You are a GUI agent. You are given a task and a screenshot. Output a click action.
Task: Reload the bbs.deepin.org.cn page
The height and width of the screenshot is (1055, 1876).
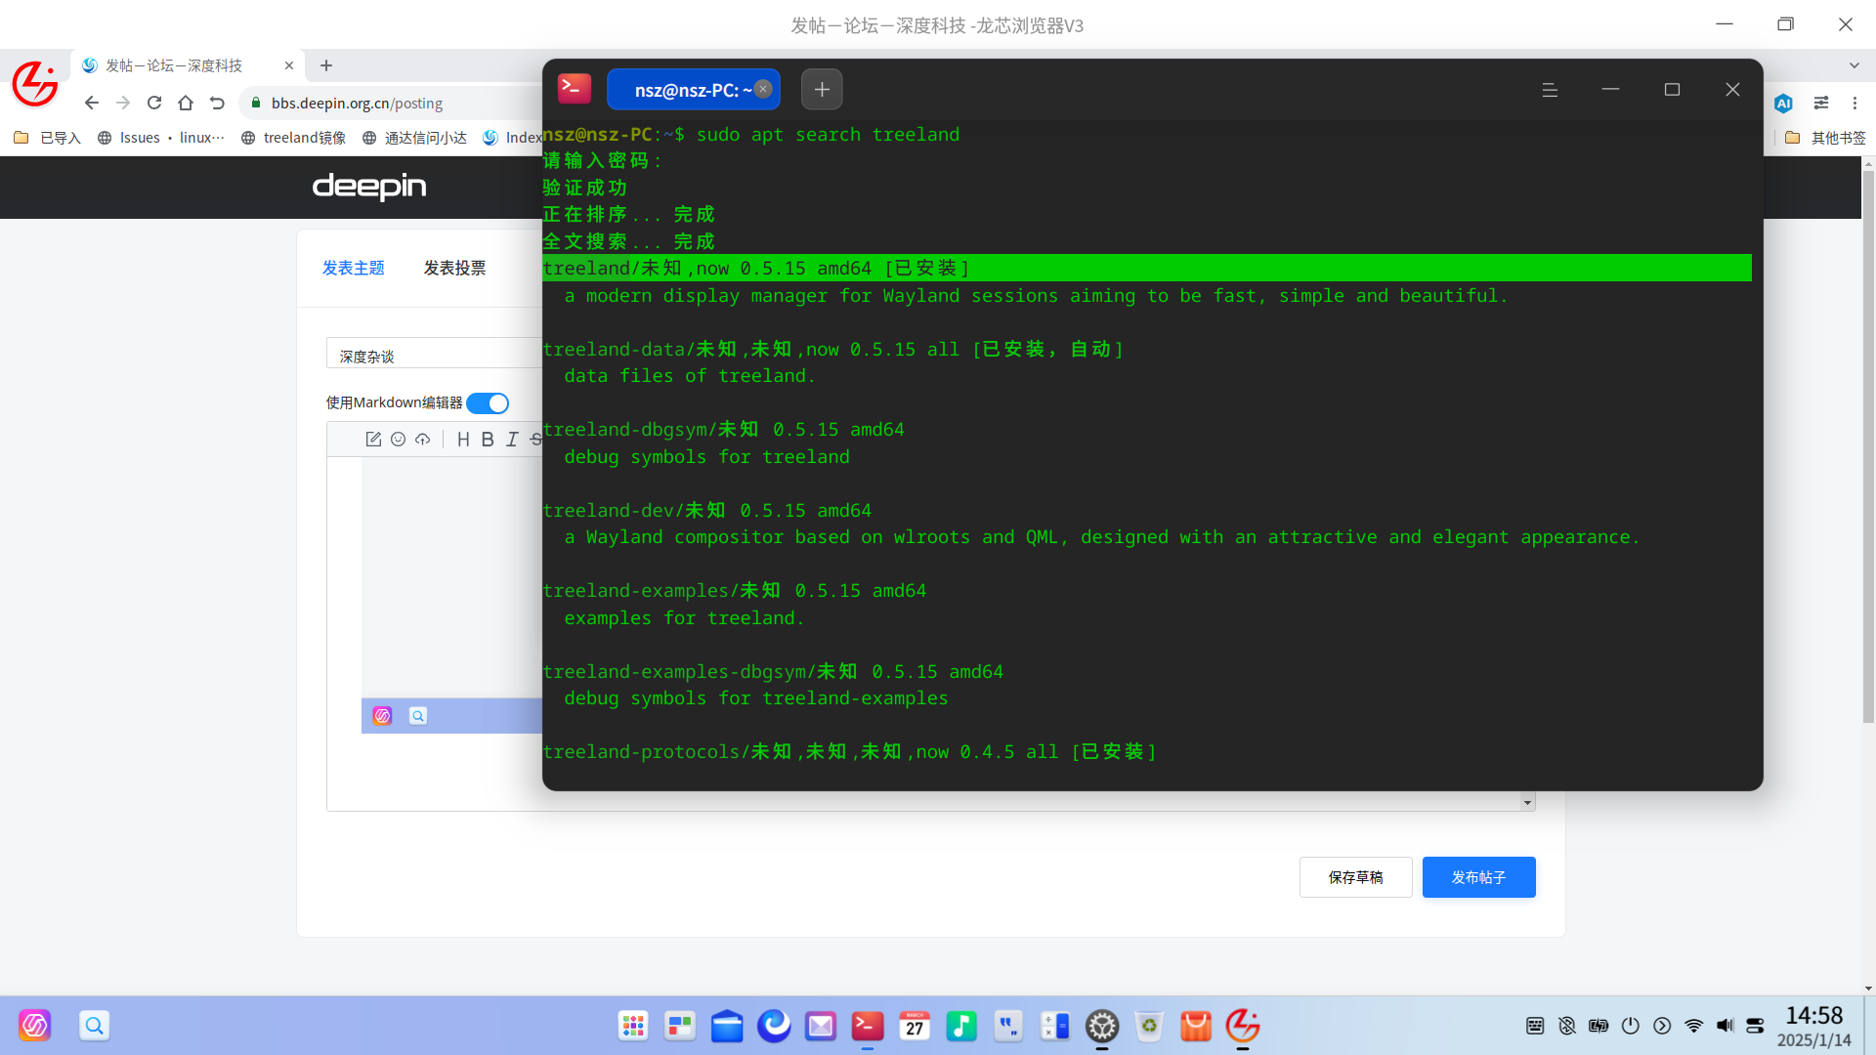pyautogui.click(x=154, y=103)
